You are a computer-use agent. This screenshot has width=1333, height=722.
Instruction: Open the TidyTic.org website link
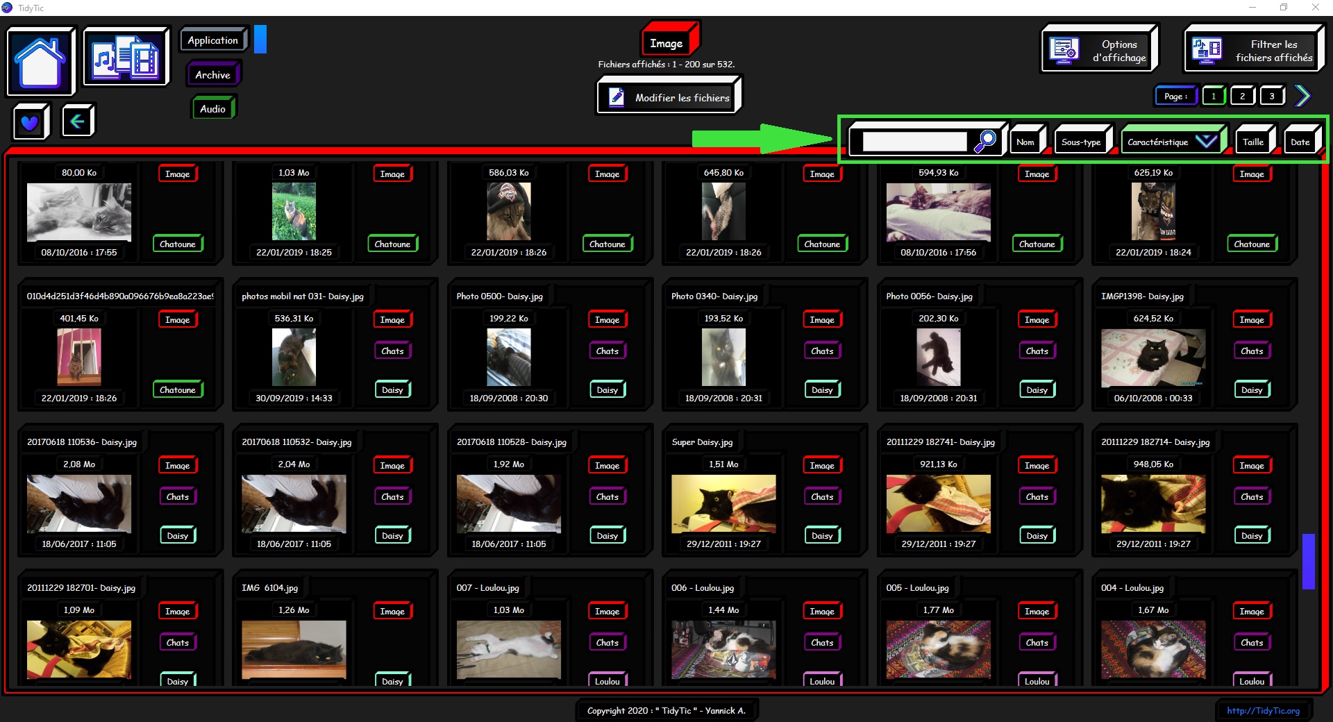(x=1263, y=710)
